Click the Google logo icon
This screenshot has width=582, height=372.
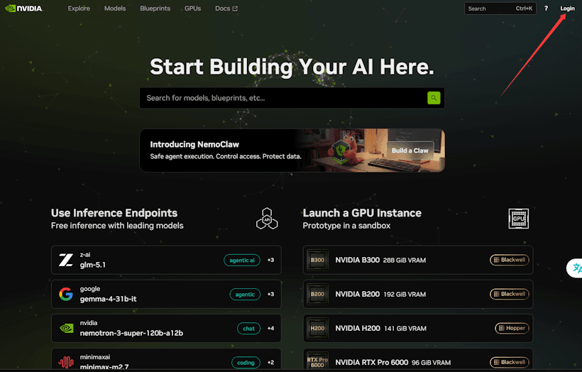tap(66, 294)
